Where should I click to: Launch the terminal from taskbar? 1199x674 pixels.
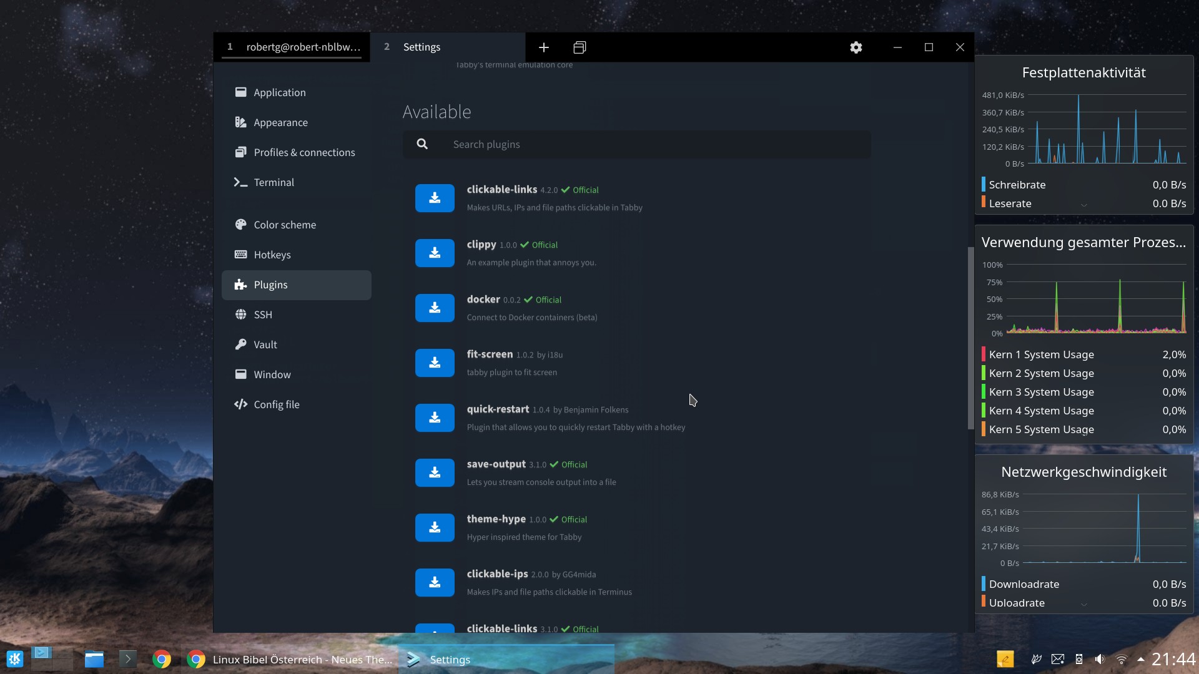click(x=127, y=659)
